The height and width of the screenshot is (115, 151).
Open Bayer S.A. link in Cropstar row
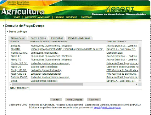[121, 49]
